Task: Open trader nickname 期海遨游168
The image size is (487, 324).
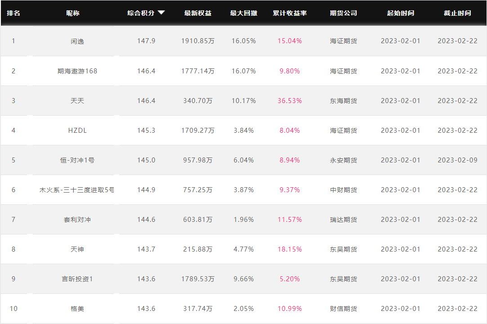Action: point(77,71)
